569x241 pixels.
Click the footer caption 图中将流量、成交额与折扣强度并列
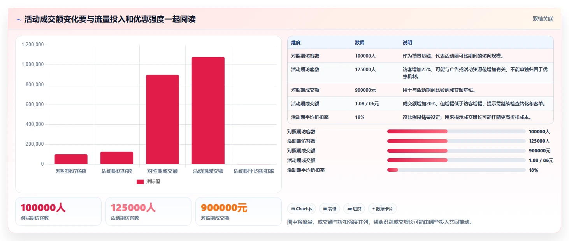380,222
